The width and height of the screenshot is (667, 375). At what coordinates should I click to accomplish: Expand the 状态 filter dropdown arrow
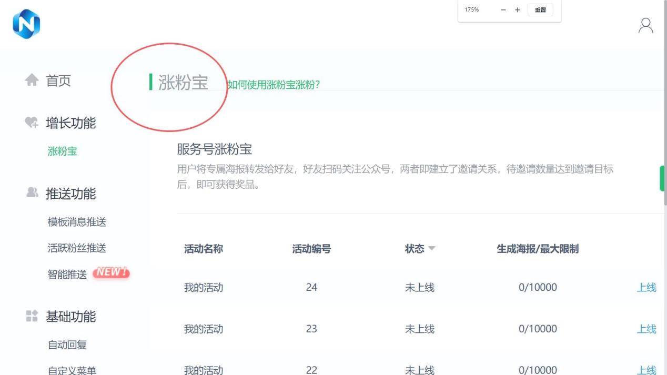432,249
